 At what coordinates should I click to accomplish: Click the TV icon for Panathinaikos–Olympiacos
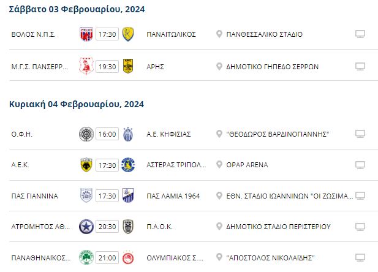click(x=360, y=257)
